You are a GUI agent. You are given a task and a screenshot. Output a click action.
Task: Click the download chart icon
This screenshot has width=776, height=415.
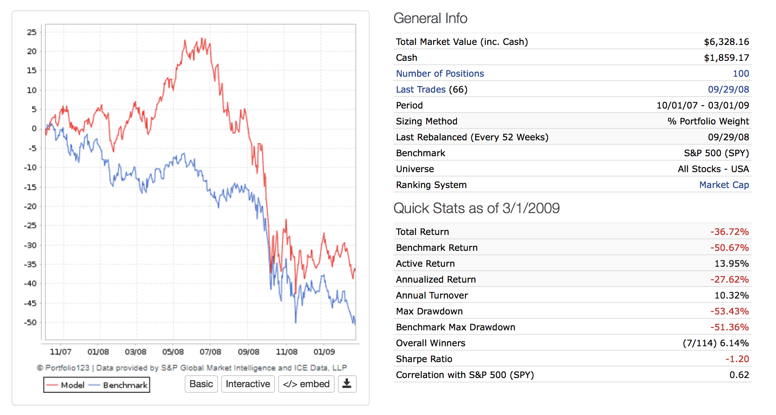(347, 384)
